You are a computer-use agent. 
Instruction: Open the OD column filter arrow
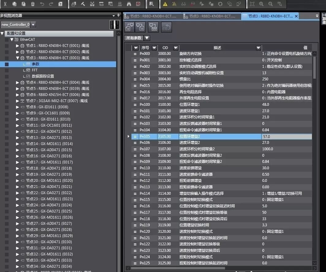click(176, 48)
